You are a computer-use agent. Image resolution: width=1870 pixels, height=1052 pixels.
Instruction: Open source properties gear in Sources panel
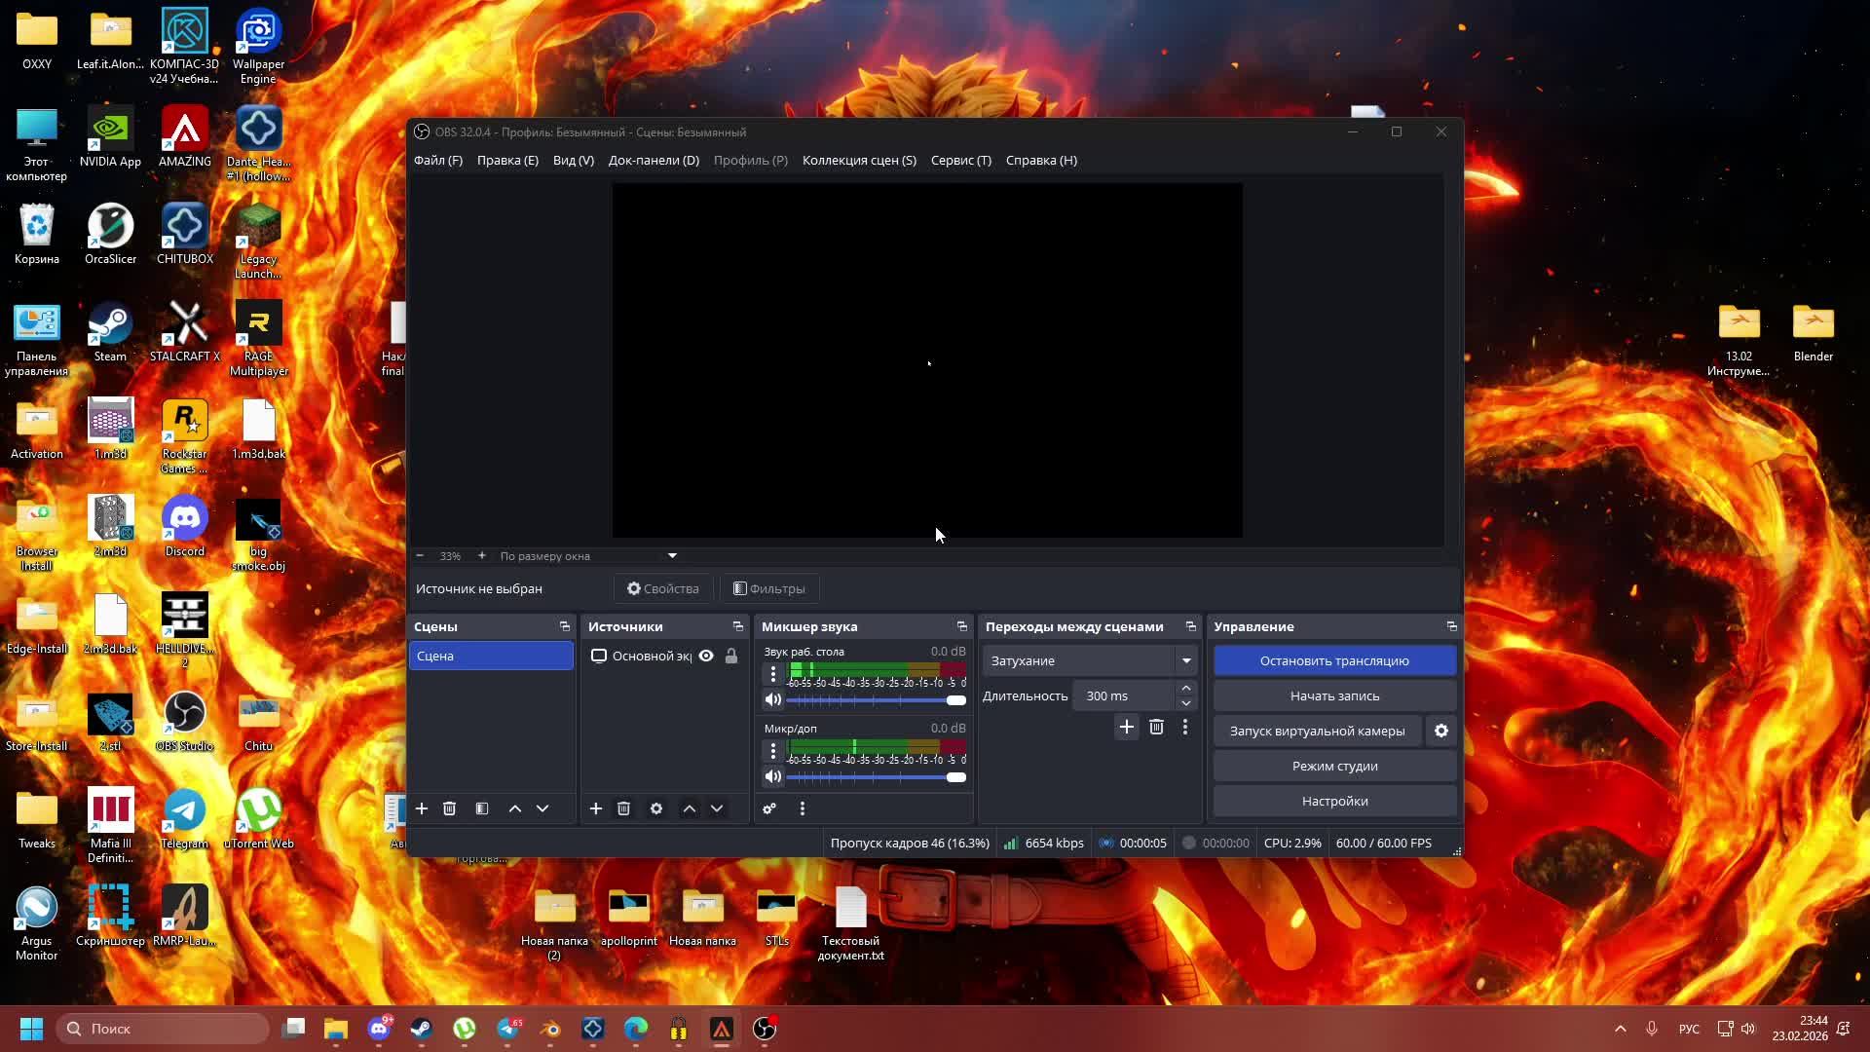(656, 808)
